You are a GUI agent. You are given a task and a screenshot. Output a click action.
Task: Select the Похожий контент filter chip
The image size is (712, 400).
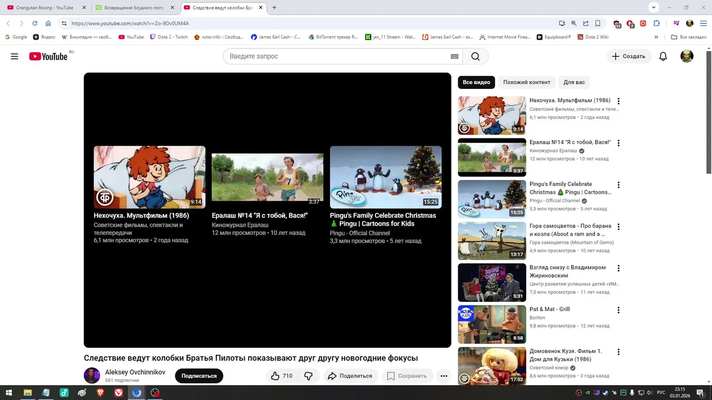527,82
